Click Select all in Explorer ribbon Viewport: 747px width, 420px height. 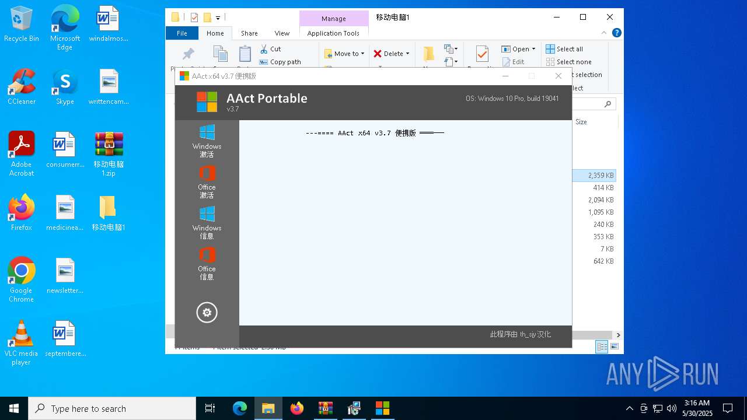(564, 49)
